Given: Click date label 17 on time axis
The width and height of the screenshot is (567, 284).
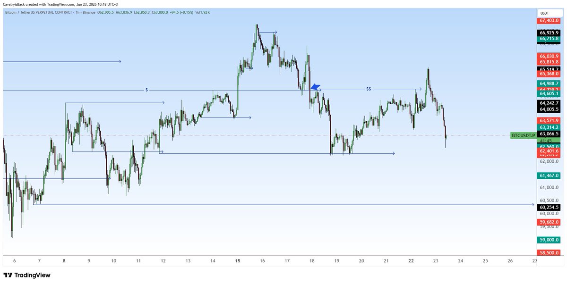Looking at the screenshot, I should pos(287,260).
